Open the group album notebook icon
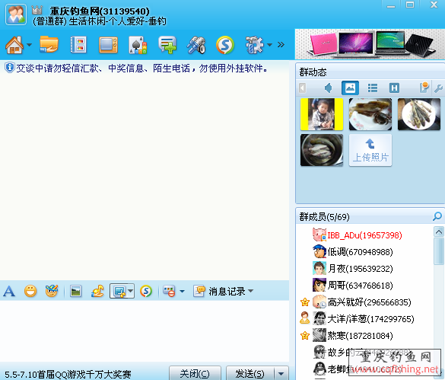This screenshot has width=445, height=380. (78, 45)
